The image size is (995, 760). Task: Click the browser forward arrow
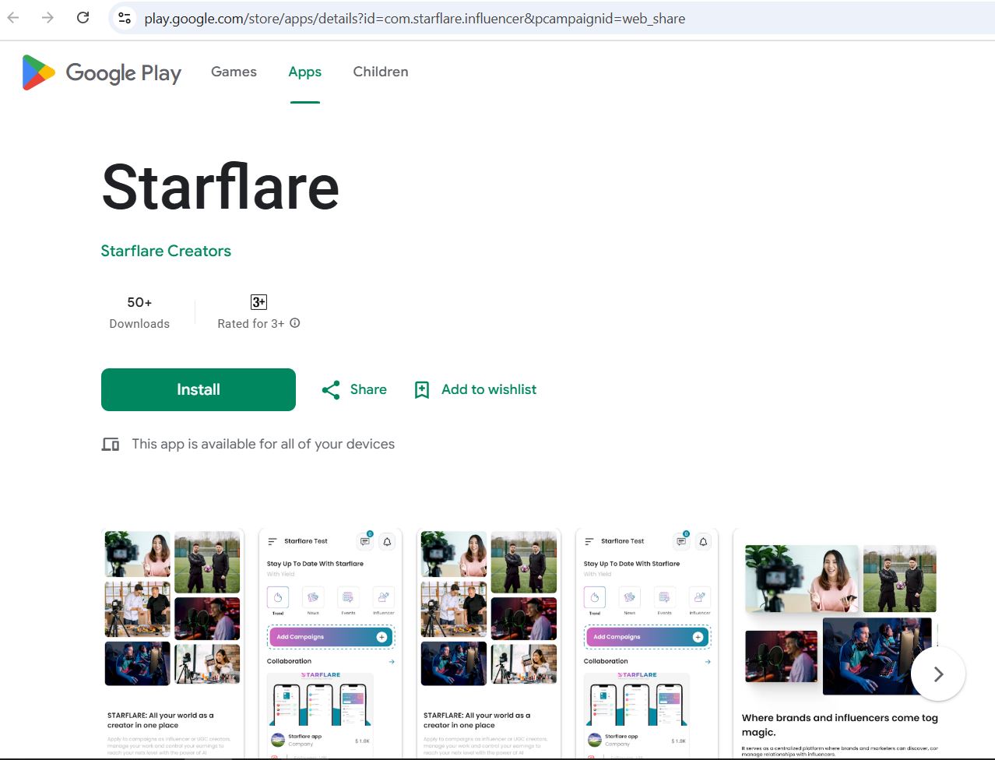click(x=48, y=18)
